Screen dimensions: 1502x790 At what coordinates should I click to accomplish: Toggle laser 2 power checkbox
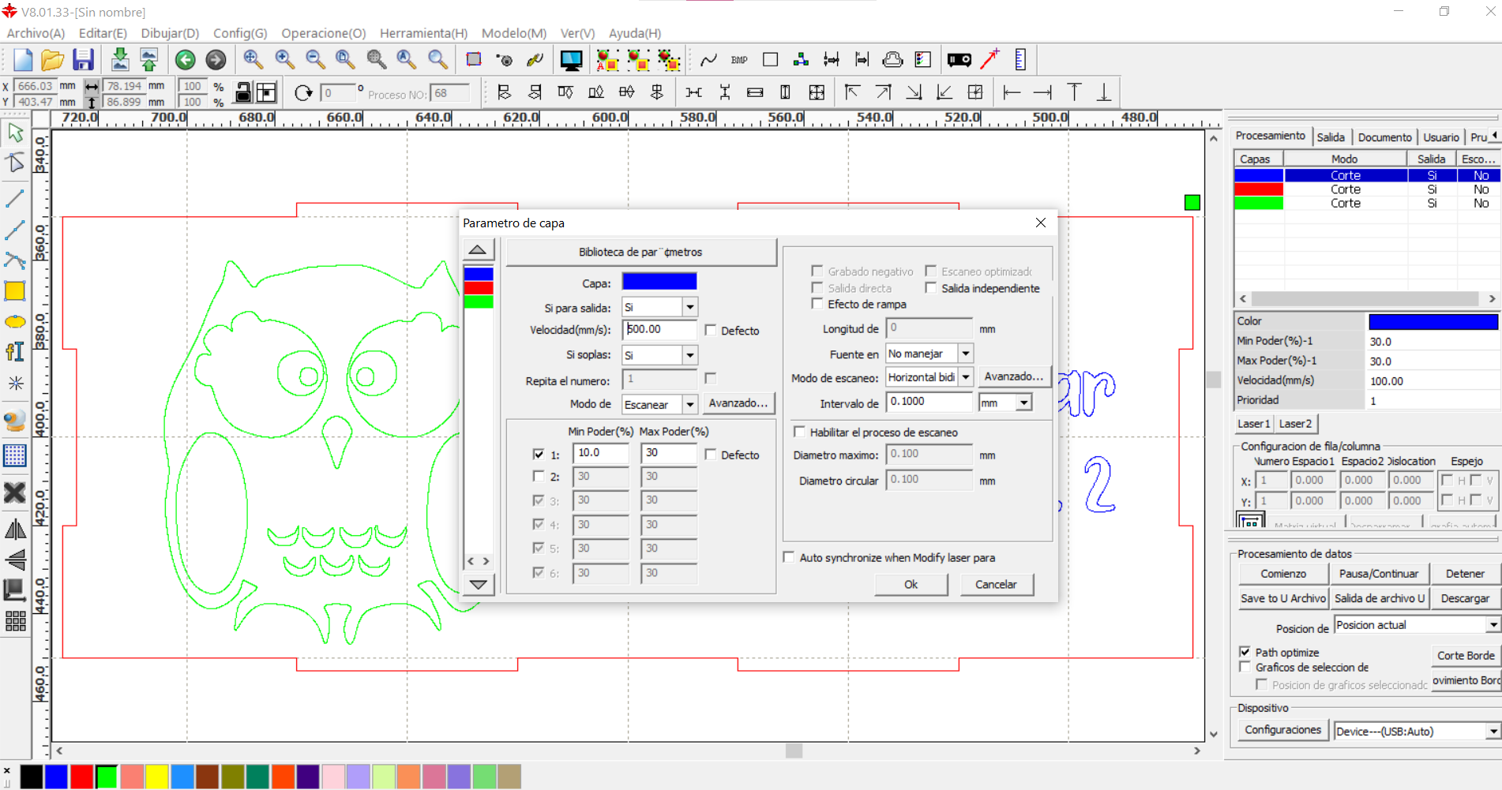click(539, 477)
